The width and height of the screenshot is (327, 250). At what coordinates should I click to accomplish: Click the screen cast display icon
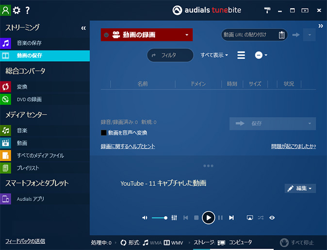point(250,218)
